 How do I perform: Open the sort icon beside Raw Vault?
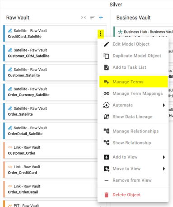tap(93, 18)
